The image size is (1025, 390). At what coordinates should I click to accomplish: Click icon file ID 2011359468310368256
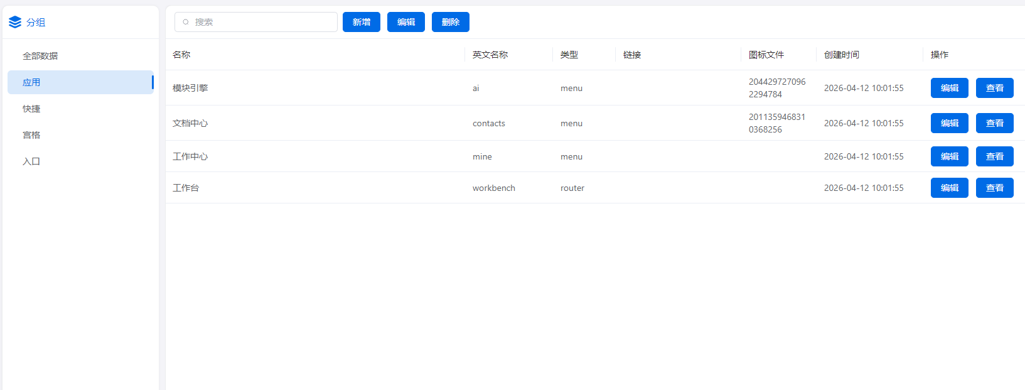pos(777,123)
